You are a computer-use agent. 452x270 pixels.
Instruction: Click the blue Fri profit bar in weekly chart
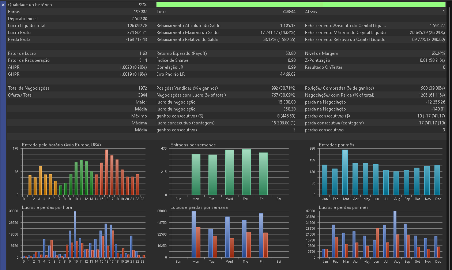click(261, 235)
